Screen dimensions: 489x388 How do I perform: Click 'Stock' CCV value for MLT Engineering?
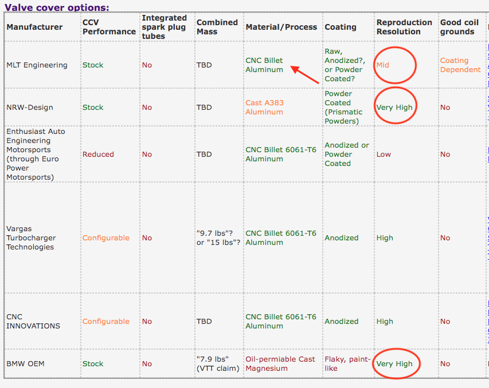93,65
